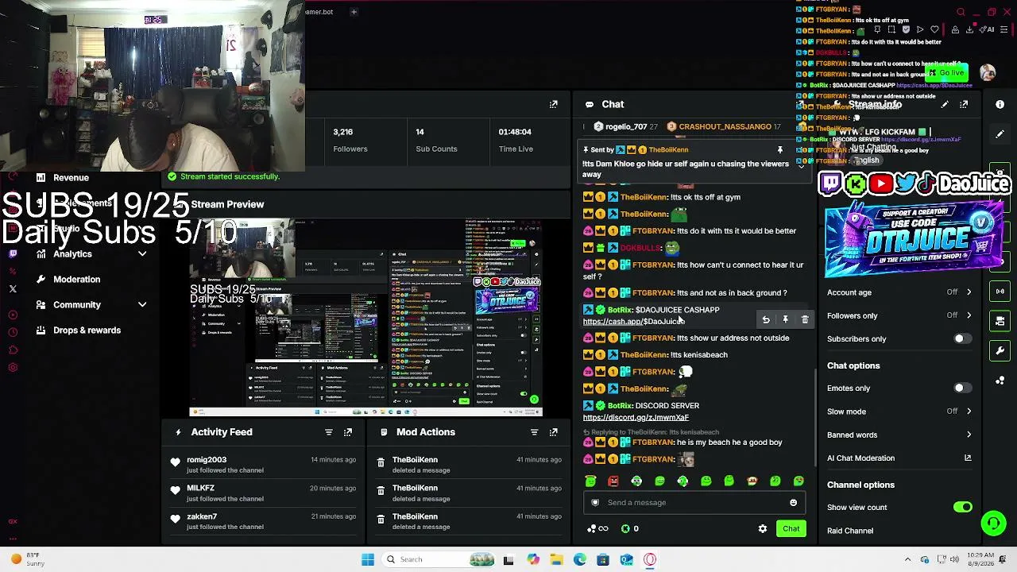The image size is (1017, 572).
Task: Click the 14 Sub Counts stat
Action: coord(436,140)
